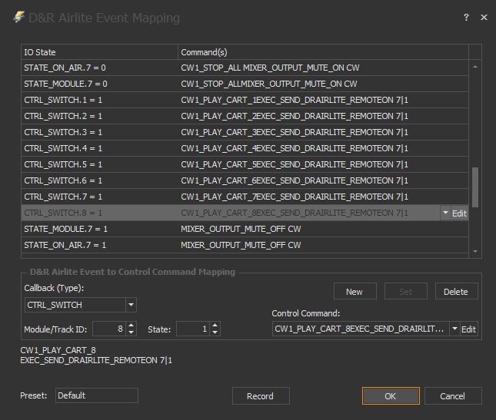
Task: Click the Command(s) column header
Action: [321, 52]
